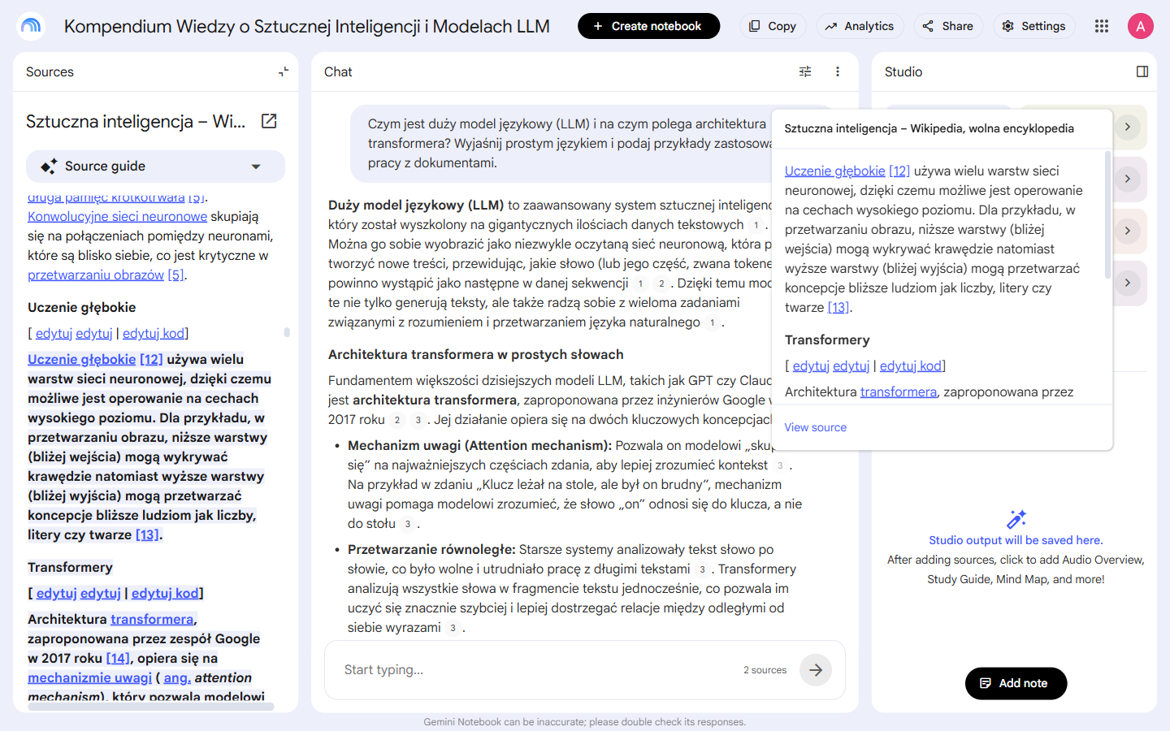Click the 2 sources indicator in chat input
This screenshot has height=731, width=1170.
tap(765, 670)
